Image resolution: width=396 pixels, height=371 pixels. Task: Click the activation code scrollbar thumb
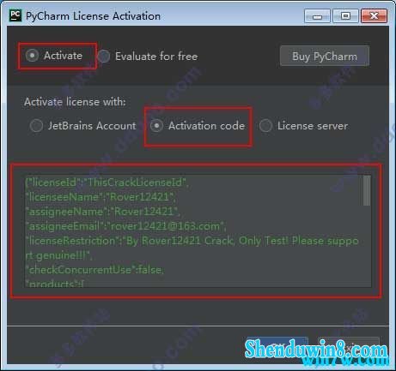pos(367,190)
